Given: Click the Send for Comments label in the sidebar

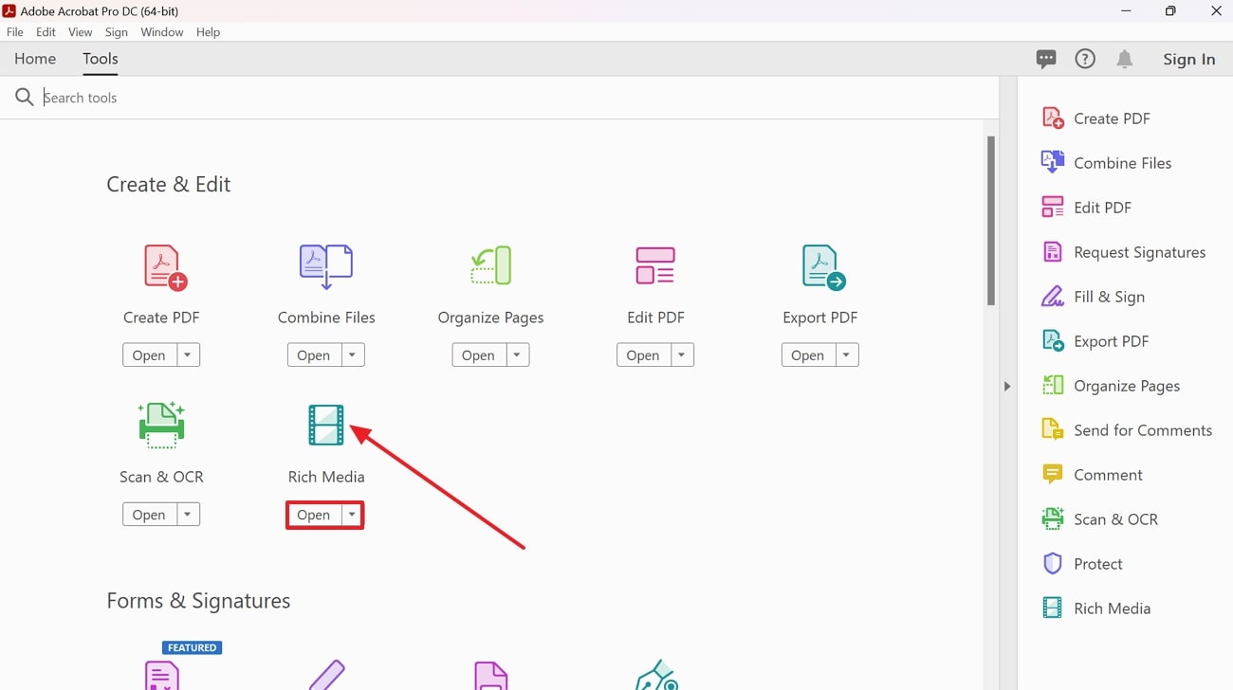Looking at the screenshot, I should coord(1143,430).
